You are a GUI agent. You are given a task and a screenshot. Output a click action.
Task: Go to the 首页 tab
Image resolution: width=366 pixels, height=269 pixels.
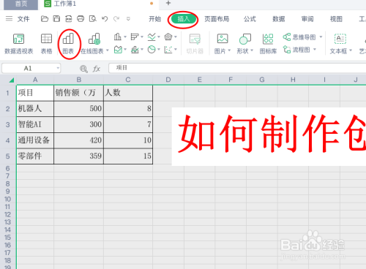21,4
